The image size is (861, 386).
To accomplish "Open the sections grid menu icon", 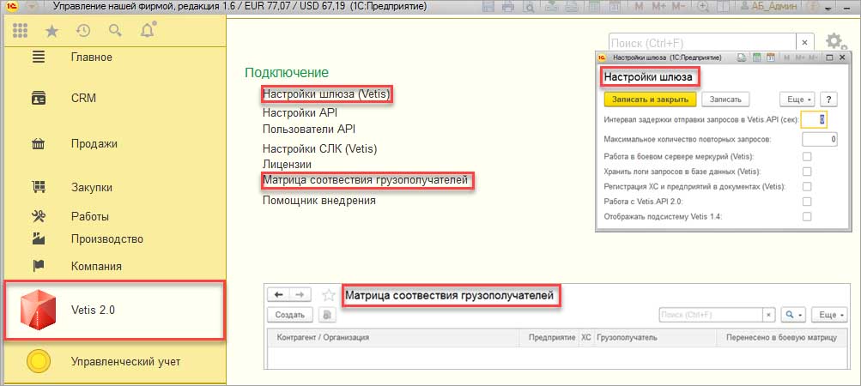I will click(21, 31).
